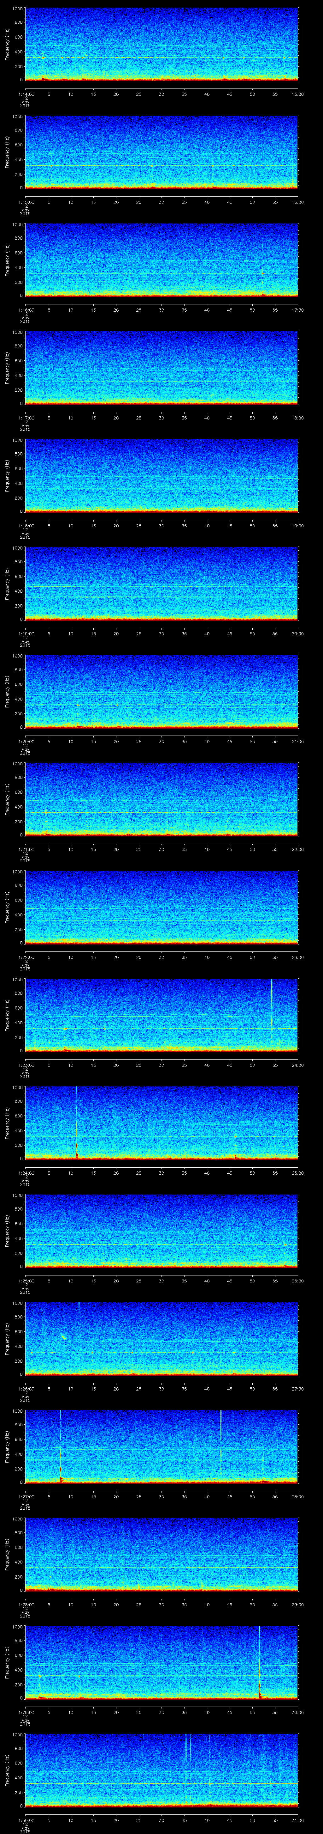Pick the spectrogram panel starting at 1:25:00
Screen dimensions: 323x1834
coord(162,1230)
